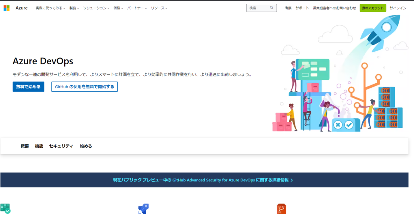Click GitHub の使用を無料で開始する button
The height and width of the screenshot is (214, 414).
click(x=85, y=87)
